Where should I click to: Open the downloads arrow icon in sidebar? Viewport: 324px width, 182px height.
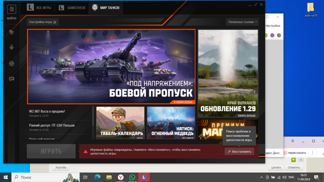pyautogui.click(x=12, y=47)
